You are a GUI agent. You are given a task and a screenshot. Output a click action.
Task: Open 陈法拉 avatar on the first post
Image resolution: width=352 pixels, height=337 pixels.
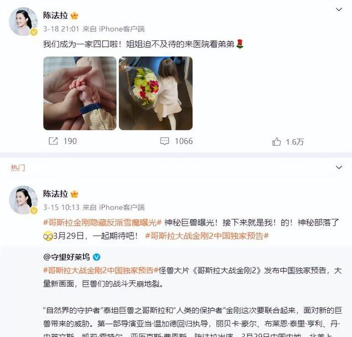coord(23,22)
